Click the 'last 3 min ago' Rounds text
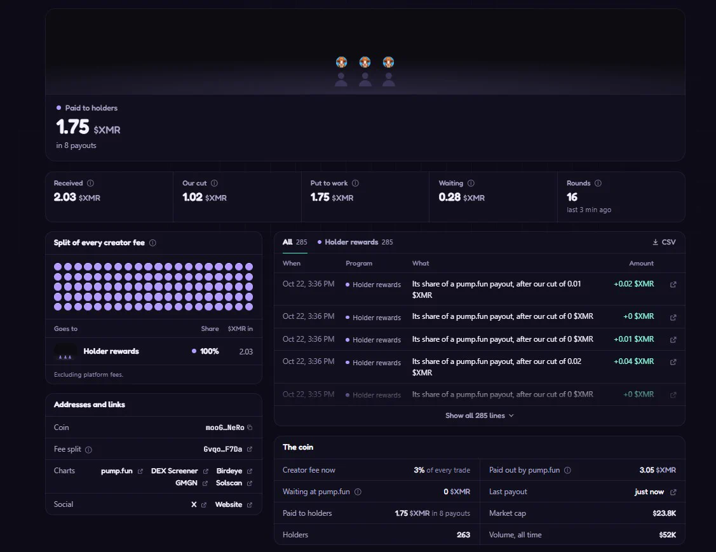The width and height of the screenshot is (716, 552). coord(588,210)
